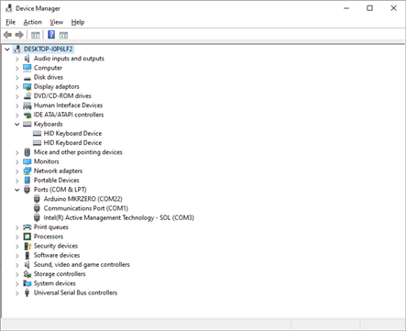406x331 pixels.
Task: Select the first HID Keyboard Device entry
Action: [x=72, y=133]
